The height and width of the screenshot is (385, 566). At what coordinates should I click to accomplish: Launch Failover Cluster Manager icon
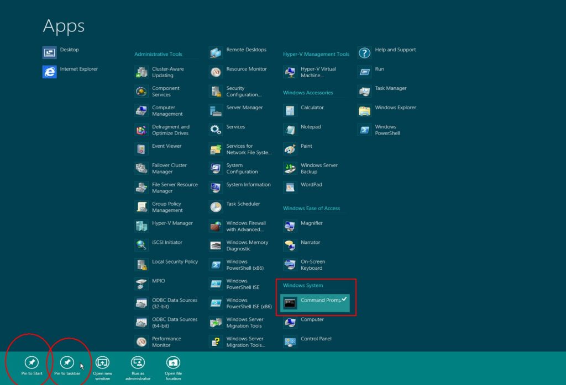141,169
